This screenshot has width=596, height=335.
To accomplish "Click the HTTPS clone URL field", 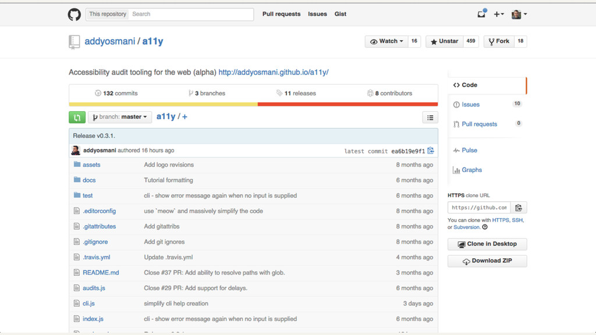I will [479, 208].
